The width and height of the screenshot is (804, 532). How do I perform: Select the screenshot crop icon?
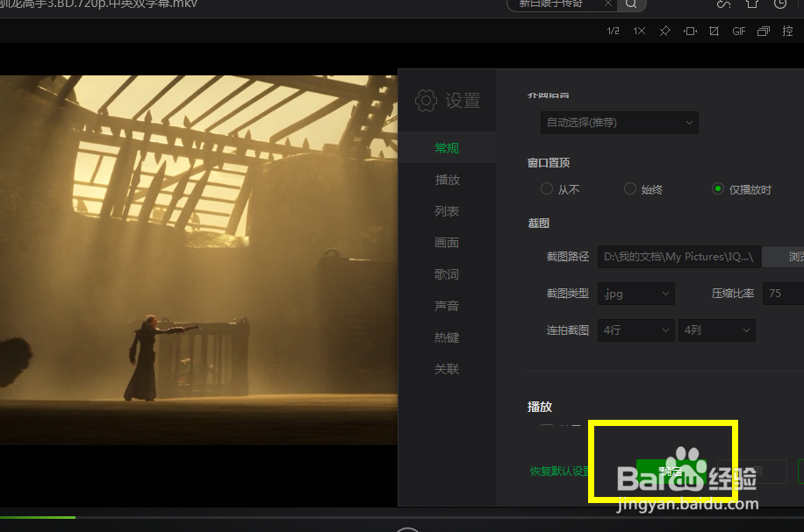pos(713,31)
